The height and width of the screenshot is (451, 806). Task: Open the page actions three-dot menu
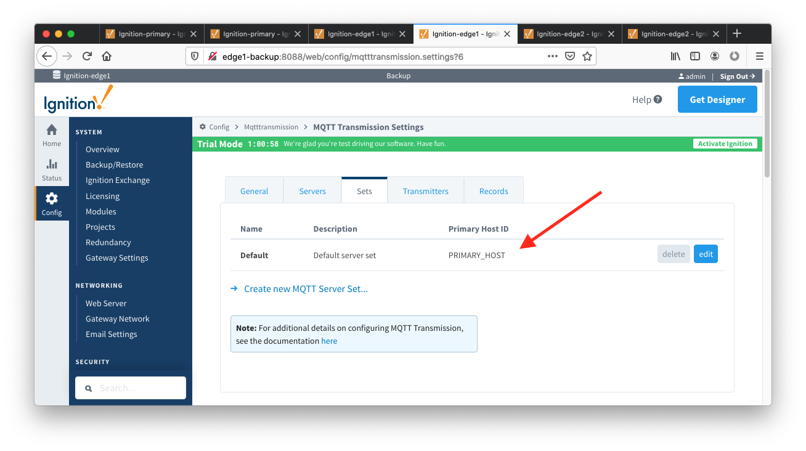pos(553,56)
